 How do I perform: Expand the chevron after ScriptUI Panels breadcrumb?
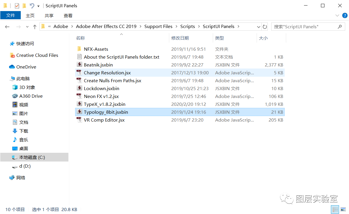[239, 27]
